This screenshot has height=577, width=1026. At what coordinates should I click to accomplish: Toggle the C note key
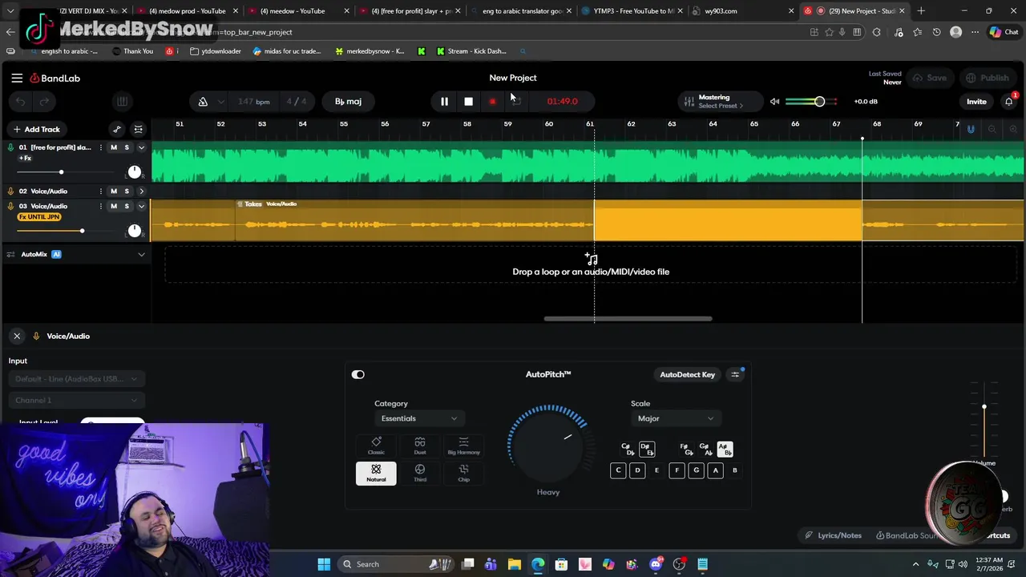pyautogui.click(x=618, y=470)
